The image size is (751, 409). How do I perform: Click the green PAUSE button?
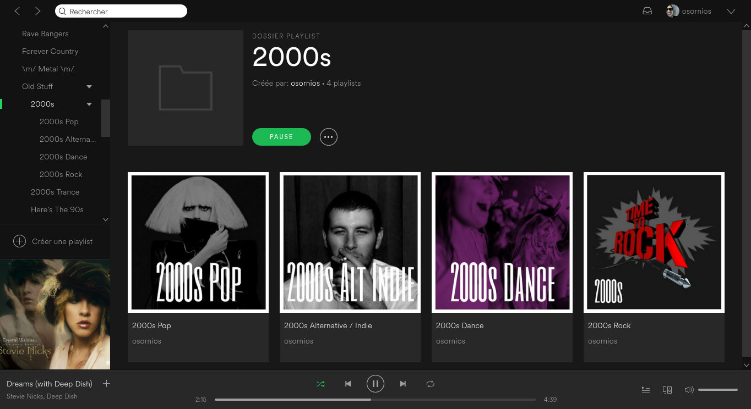(281, 137)
